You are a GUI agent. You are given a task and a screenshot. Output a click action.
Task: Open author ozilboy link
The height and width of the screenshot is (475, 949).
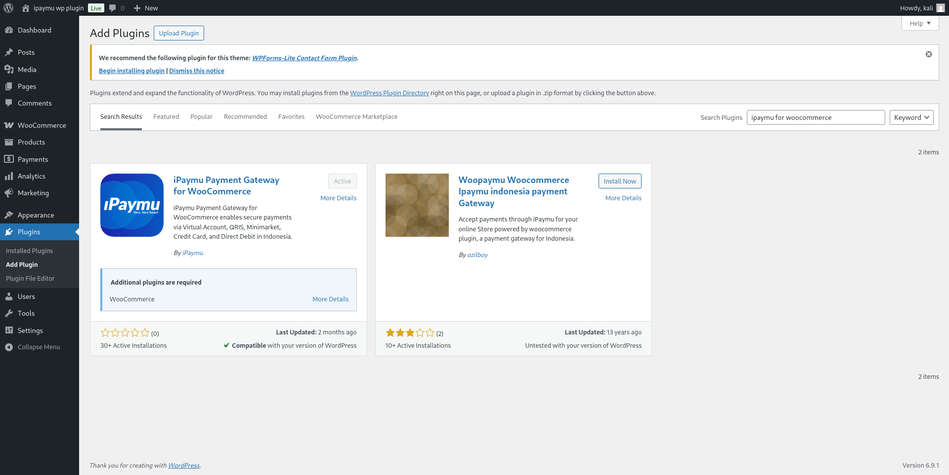tap(477, 255)
